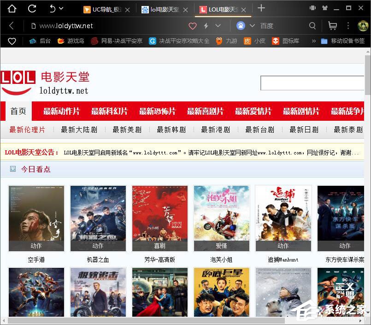Click the mobile device icon in title bar
The height and width of the screenshot is (325, 371).
point(312,8)
